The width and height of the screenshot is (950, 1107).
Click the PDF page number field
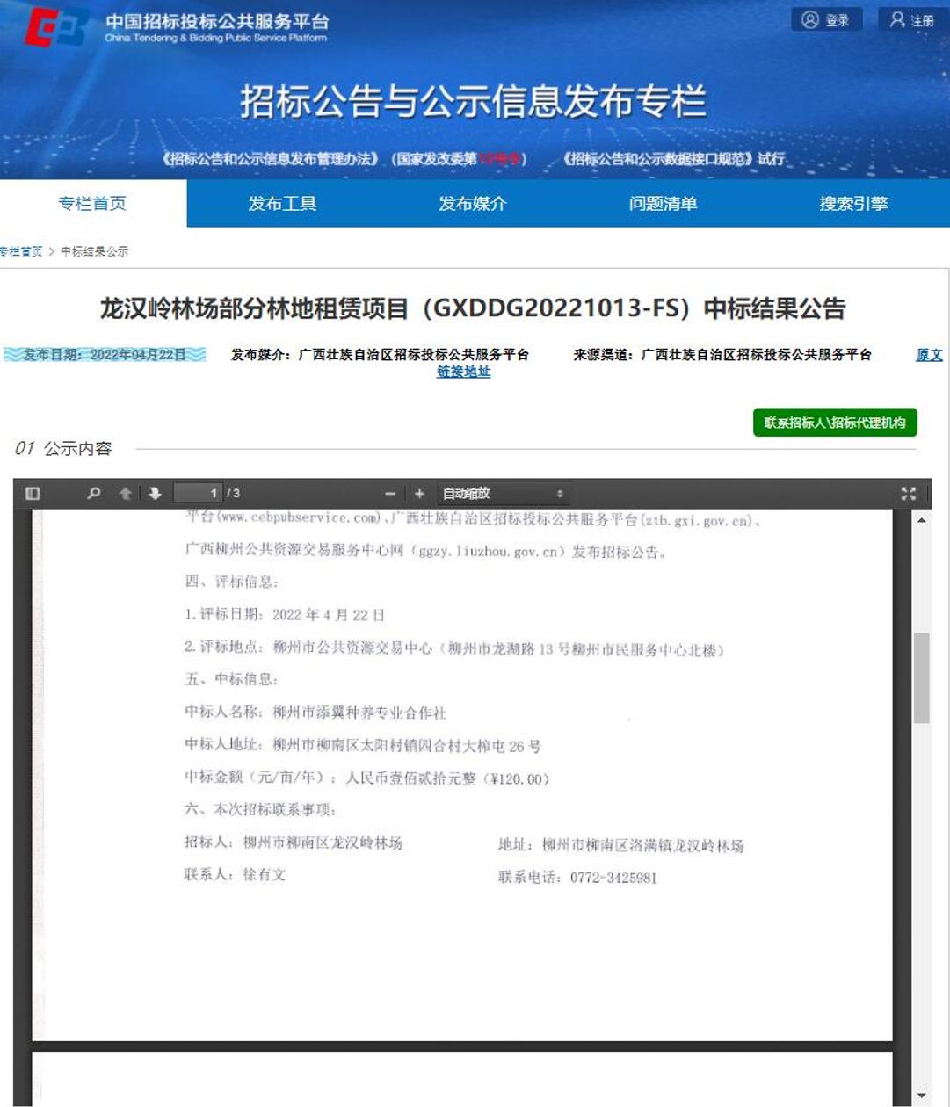[199, 494]
